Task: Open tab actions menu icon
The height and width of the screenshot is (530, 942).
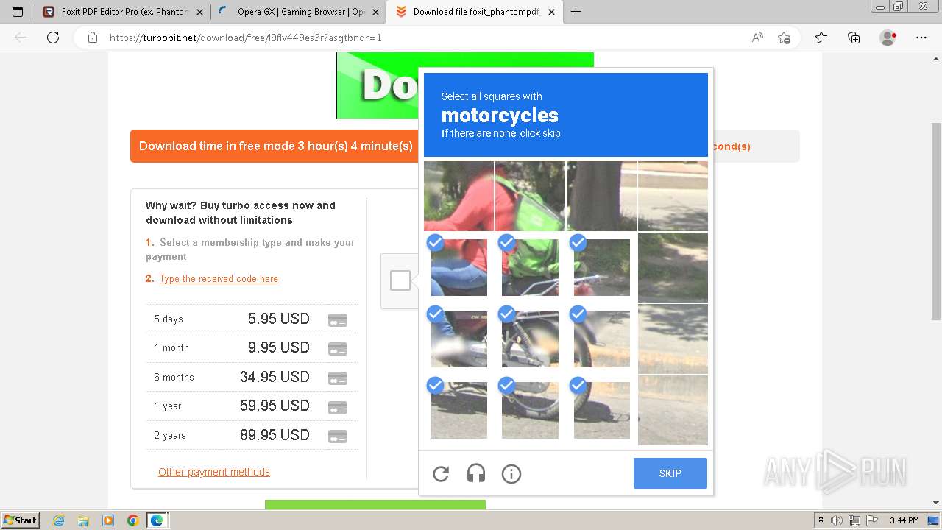Action: [18, 12]
